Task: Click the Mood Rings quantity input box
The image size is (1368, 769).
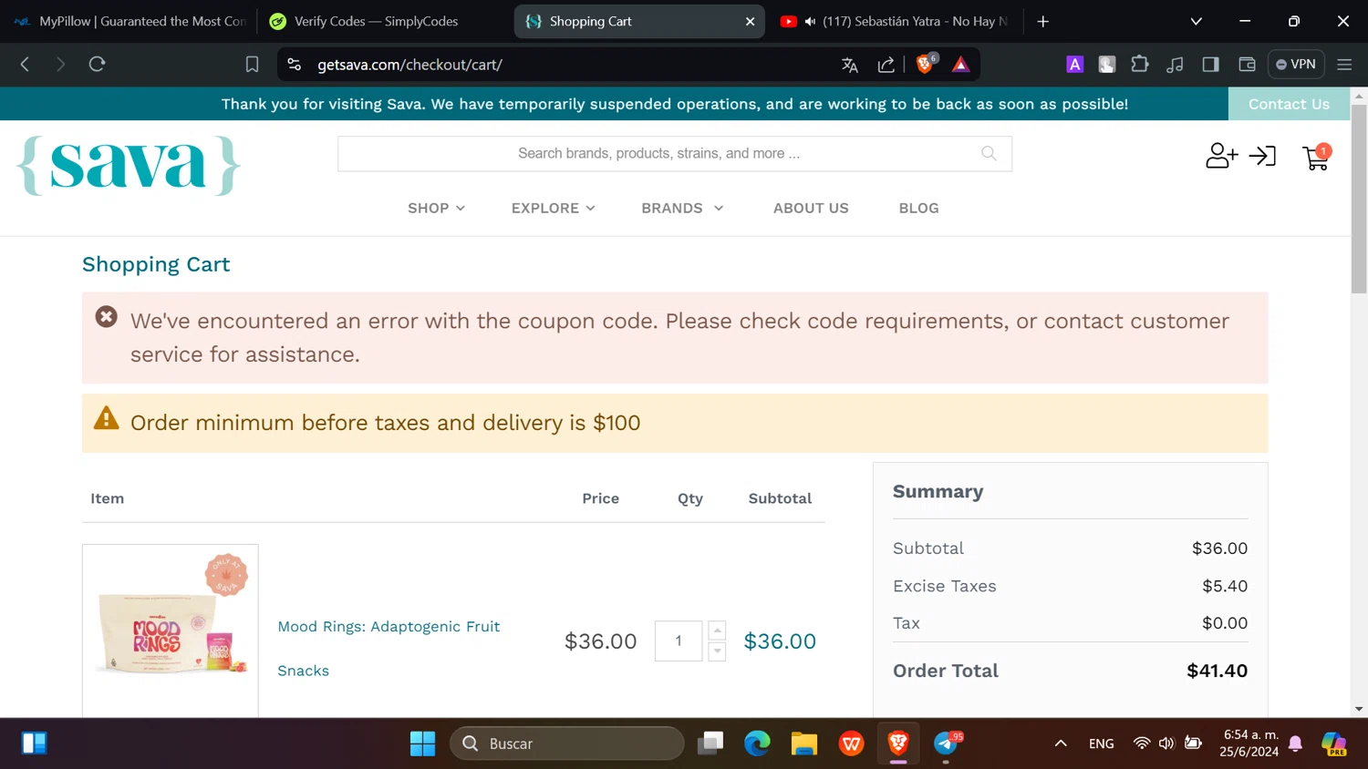Action: pos(679,641)
